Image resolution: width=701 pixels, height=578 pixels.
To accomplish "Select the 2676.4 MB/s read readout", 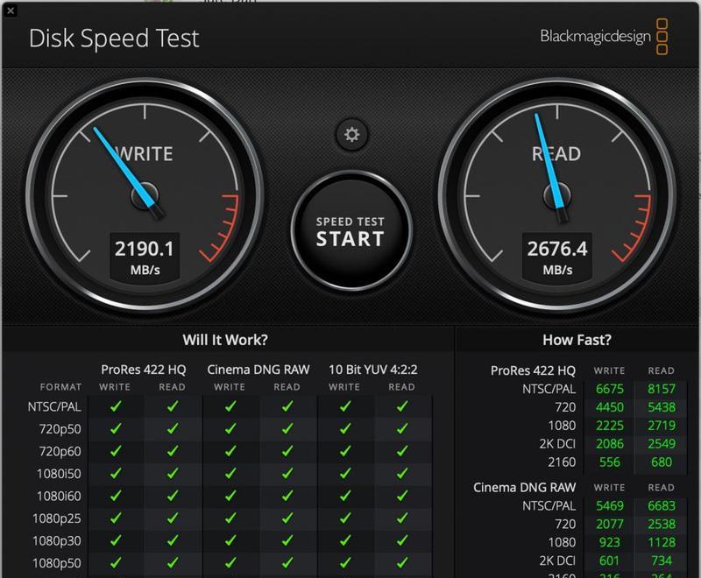I will [x=556, y=255].
